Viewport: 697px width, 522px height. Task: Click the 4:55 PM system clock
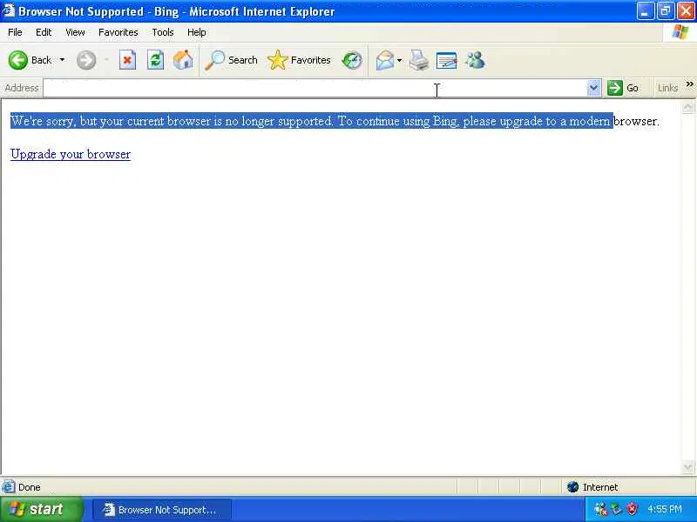pyautogui.click(x=665, y=509)
